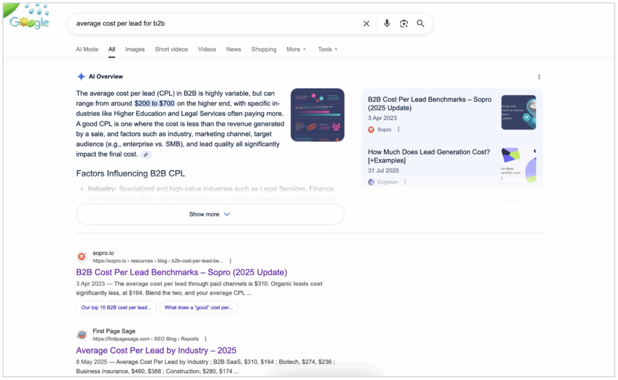Start a voice search using the microphone icon
618x380 pixels.
(x=386, y=23)
